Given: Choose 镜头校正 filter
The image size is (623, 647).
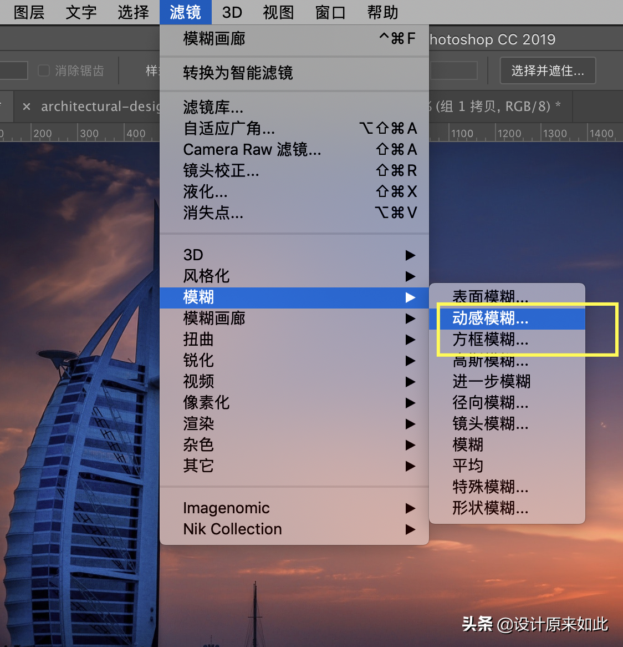Looking at the screenshot, I should 294,170.
